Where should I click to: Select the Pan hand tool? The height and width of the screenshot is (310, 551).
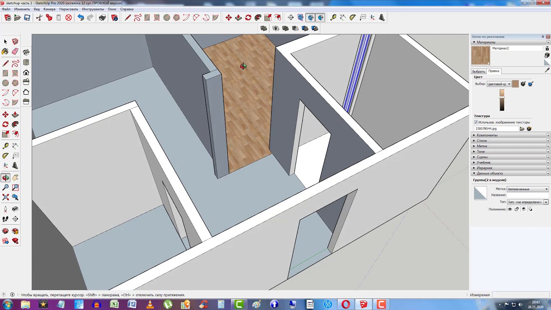[15, 178]
